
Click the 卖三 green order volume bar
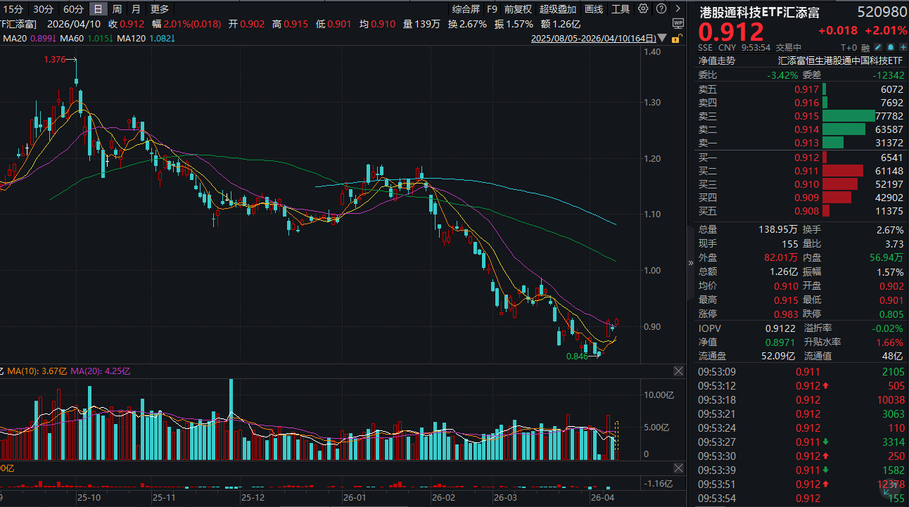pos(848,116)
